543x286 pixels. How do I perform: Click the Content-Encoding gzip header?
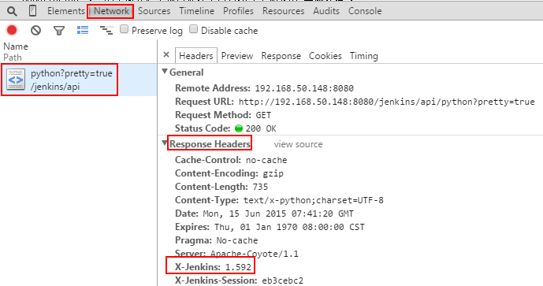229,173
